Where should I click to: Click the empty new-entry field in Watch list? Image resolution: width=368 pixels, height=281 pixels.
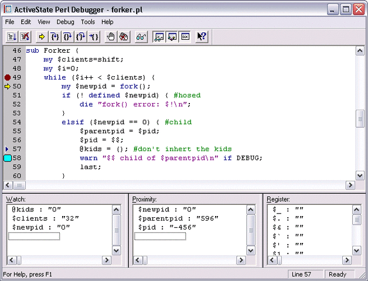click(34, 236)
